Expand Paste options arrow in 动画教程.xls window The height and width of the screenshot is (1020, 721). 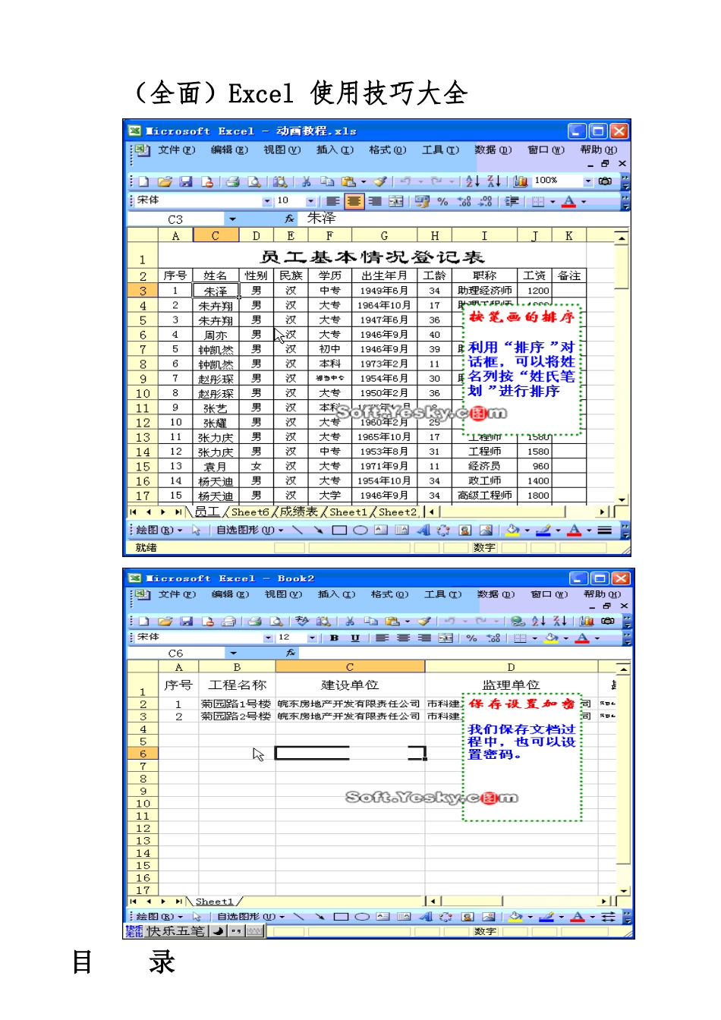point(364,181)
